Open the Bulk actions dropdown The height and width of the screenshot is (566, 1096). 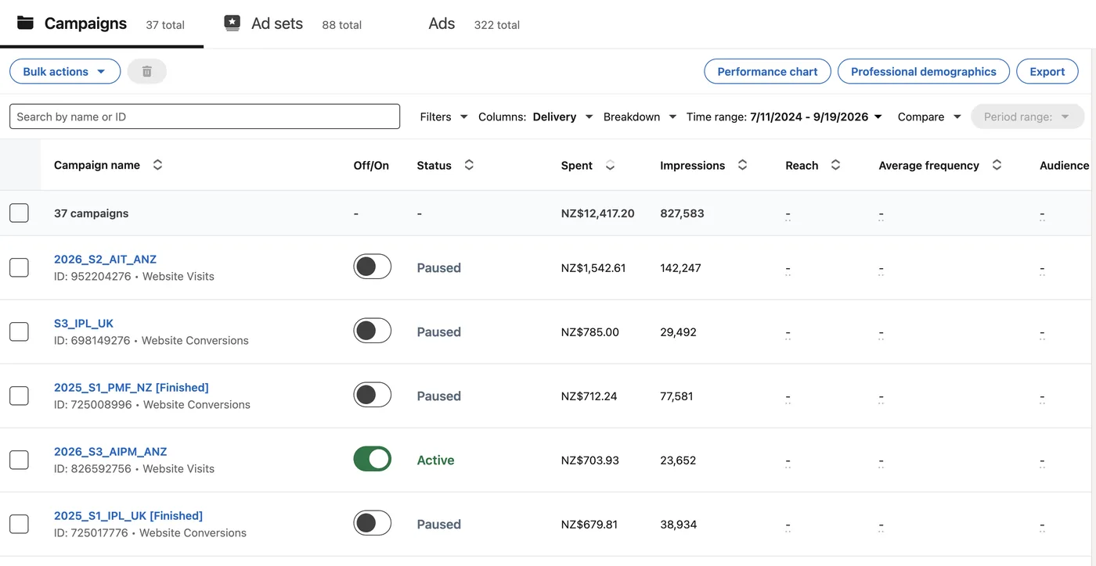click(x=65, y=72)
